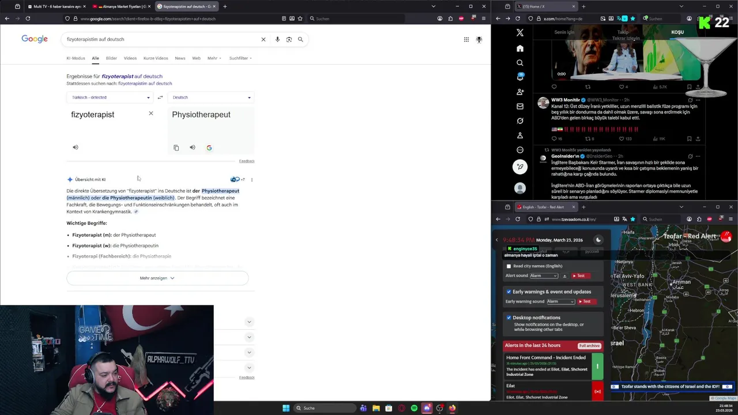738x415 pixels.
Task: Open X sidebar More circle icon
Action: pos(520,150)
